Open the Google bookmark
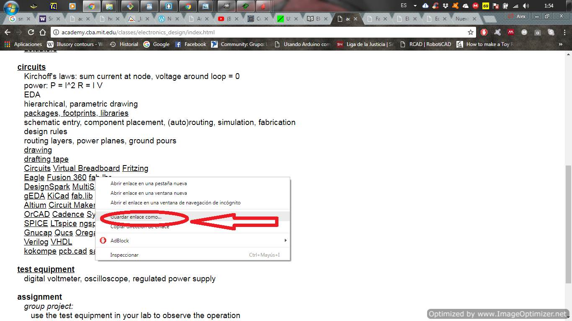Viewport: 572px width, 321px height. 157,44
